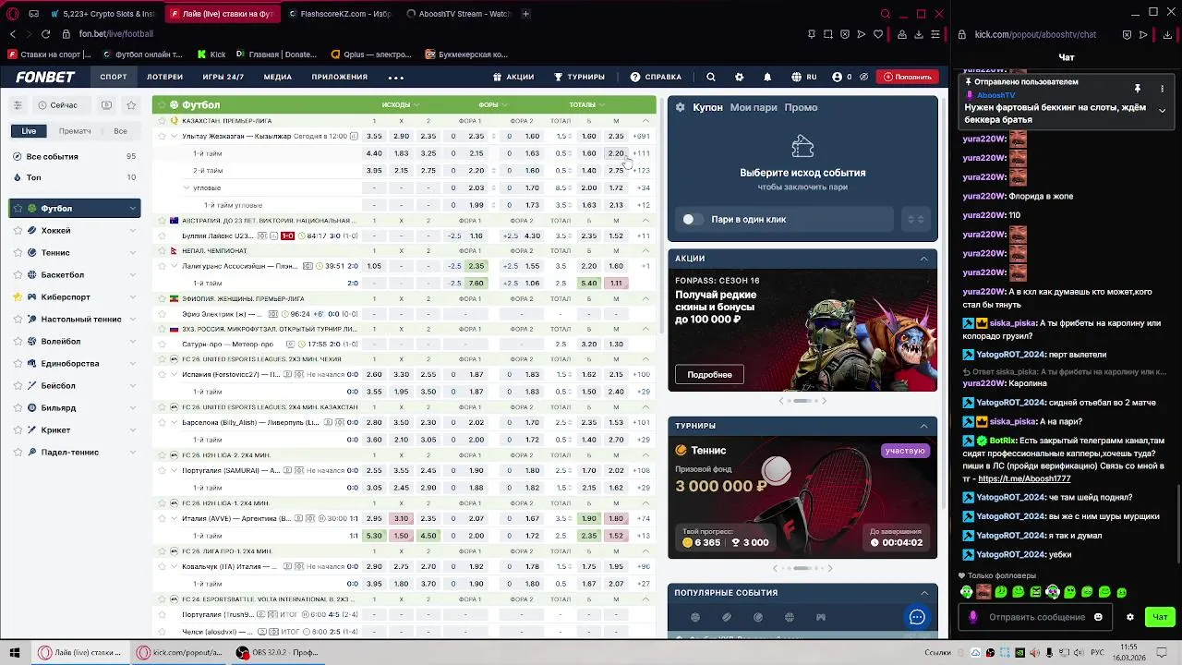Click the FONBET logo
This screenshot has height=665, width=1182.
click(x=45, y=77)
